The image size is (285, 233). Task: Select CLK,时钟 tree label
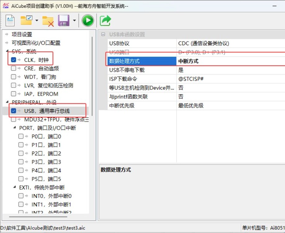[x=36, y=60]
